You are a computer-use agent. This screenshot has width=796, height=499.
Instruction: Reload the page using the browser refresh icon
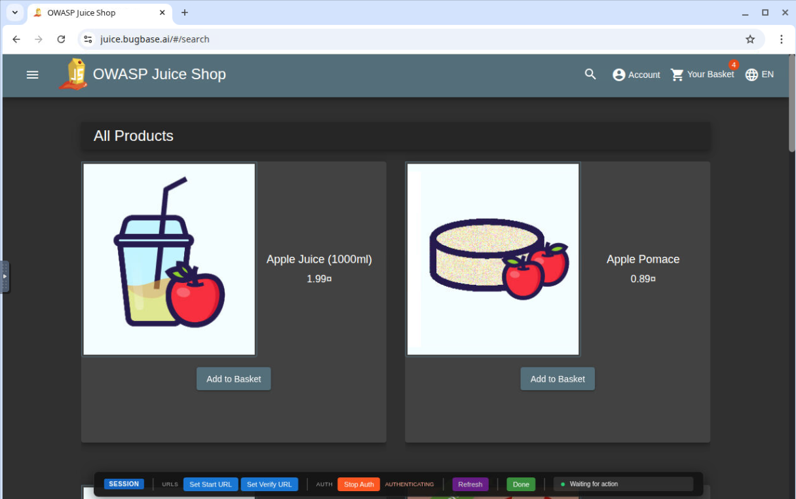pos(61,39)
